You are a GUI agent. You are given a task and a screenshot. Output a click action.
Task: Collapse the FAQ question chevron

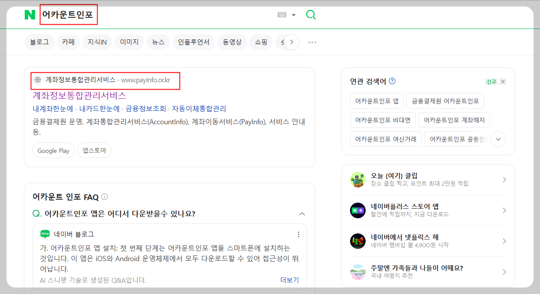(302, 214)
